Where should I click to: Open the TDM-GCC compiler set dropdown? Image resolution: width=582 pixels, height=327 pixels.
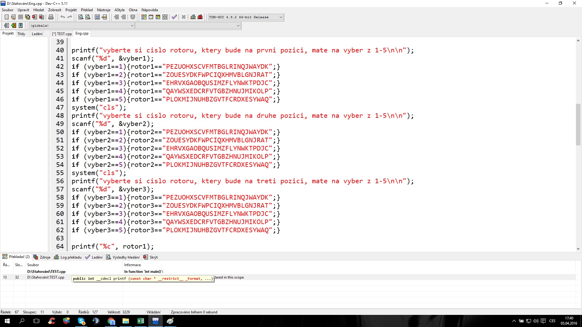tap(281, 17)
